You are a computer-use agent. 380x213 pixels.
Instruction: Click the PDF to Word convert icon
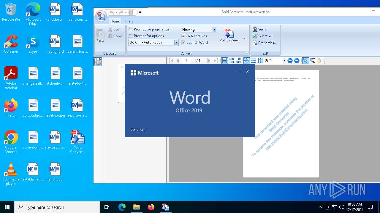pyautogui.click(x=229, y=33)
